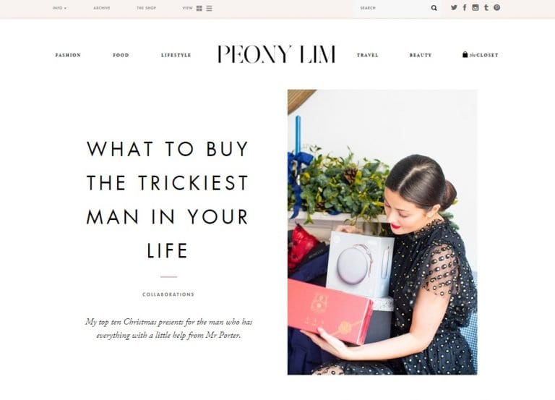The width and height of the screenshot is (555, 400).
Task: Open the Archive link
Action: pyautogui.click(x=102, y=8)
